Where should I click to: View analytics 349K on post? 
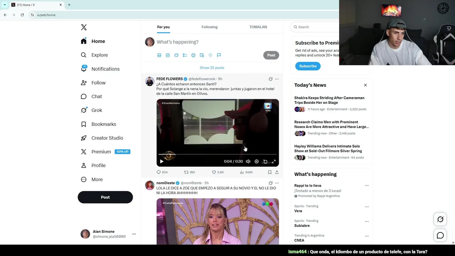[246, 172]
